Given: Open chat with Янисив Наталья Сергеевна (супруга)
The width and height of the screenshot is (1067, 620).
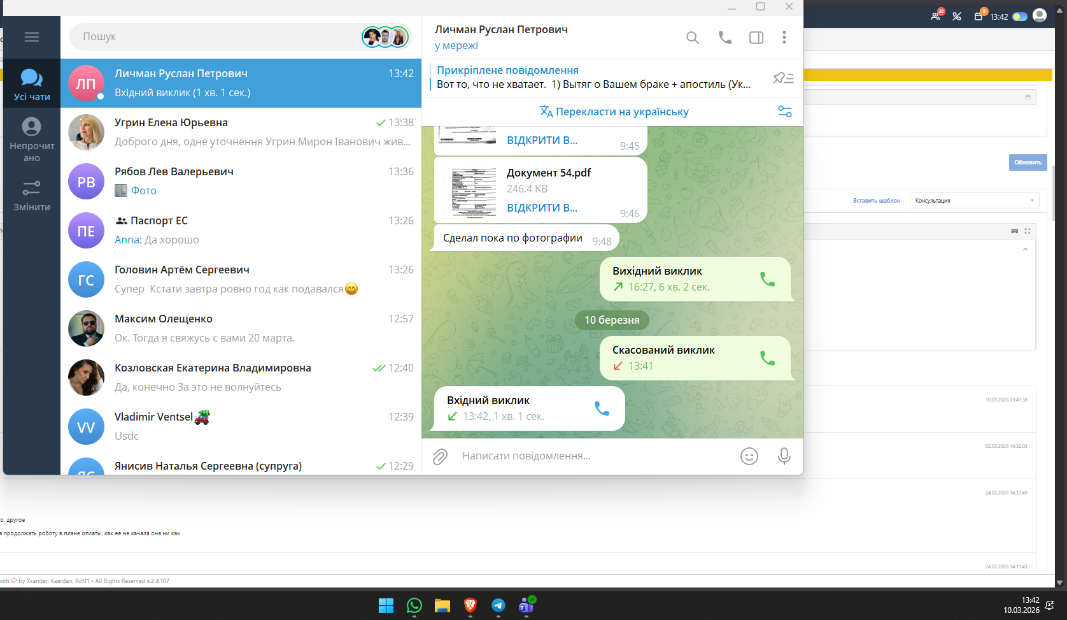Looking at the screenshot, I should (x=241, y=463).
